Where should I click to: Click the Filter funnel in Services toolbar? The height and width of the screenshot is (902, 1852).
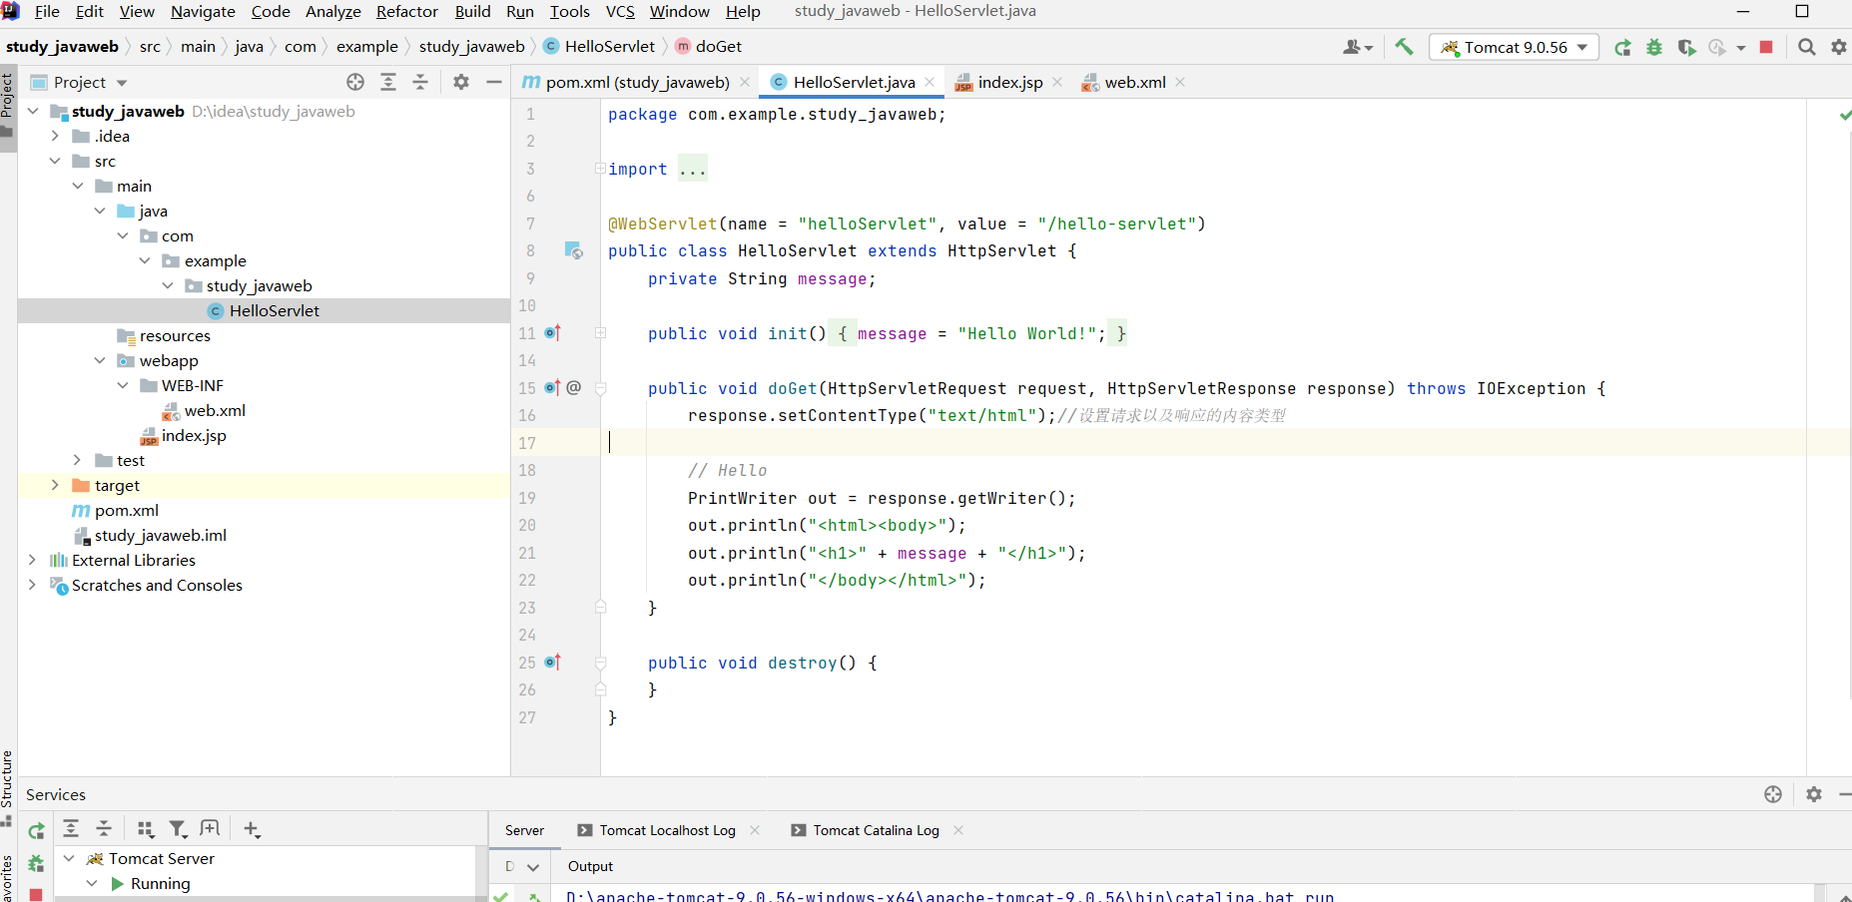point(178,828)
